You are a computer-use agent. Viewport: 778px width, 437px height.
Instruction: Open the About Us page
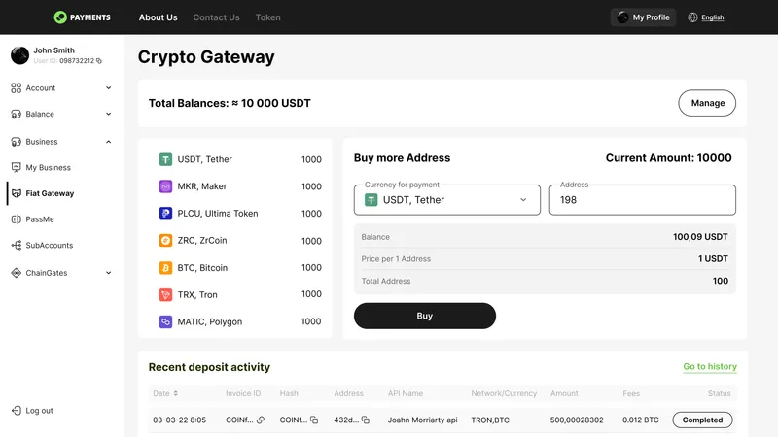158,17
